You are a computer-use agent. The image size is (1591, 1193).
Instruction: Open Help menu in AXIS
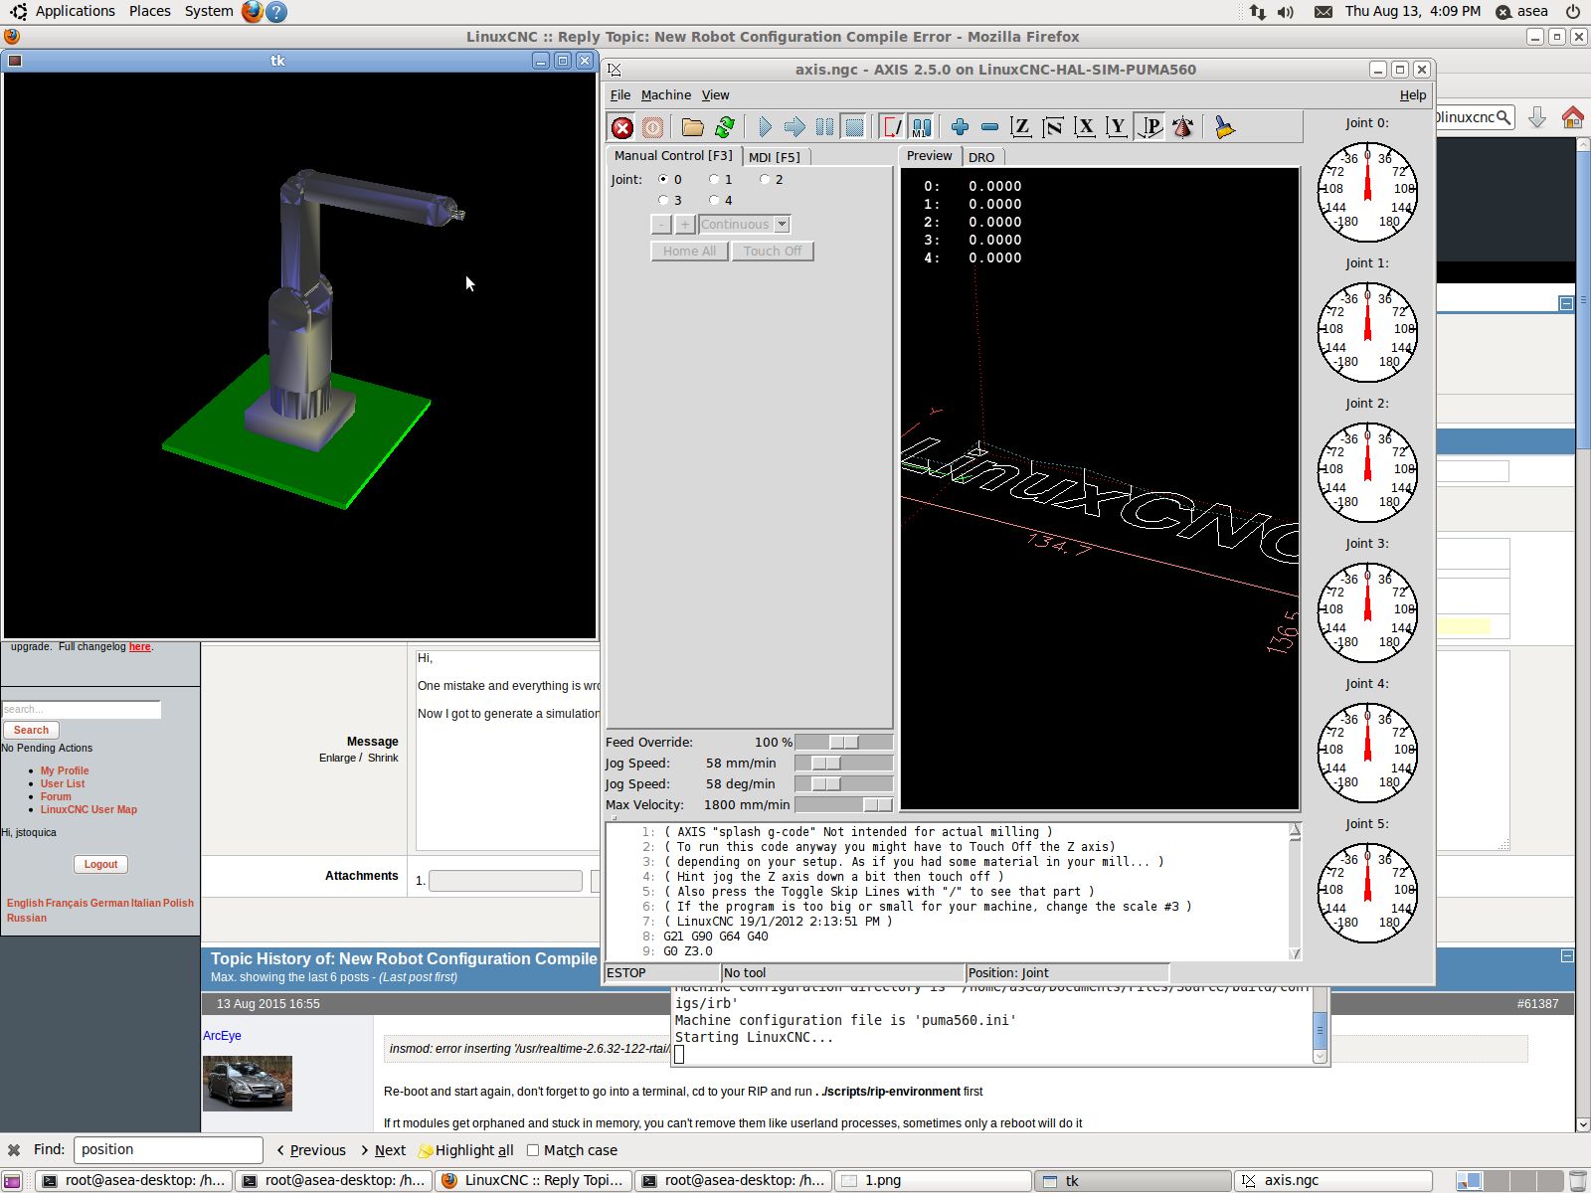1413,95
